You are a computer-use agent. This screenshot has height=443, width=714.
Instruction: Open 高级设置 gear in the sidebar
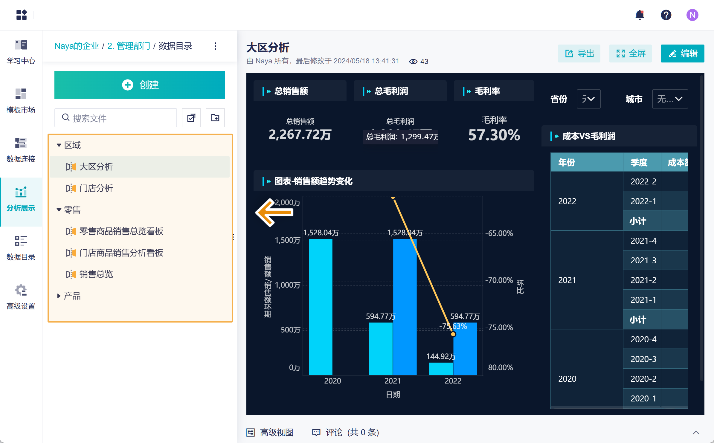(x=21, y=297)
